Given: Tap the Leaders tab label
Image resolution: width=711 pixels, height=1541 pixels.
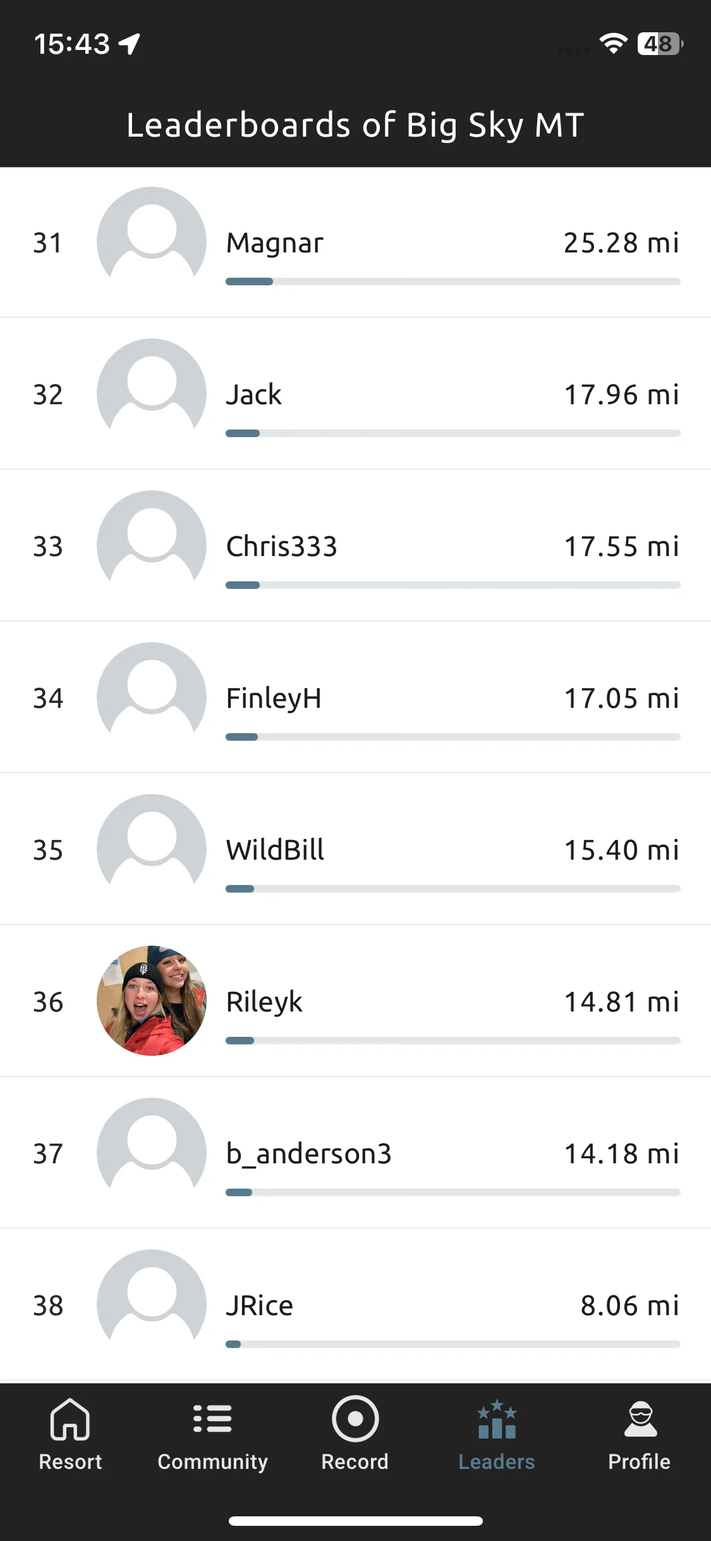Looking at the screenshot, I should [497, 1462].
